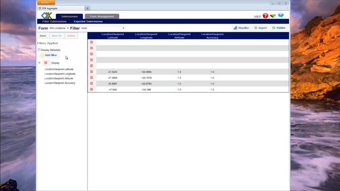Delete the row with latitude 45.6987

91,83
